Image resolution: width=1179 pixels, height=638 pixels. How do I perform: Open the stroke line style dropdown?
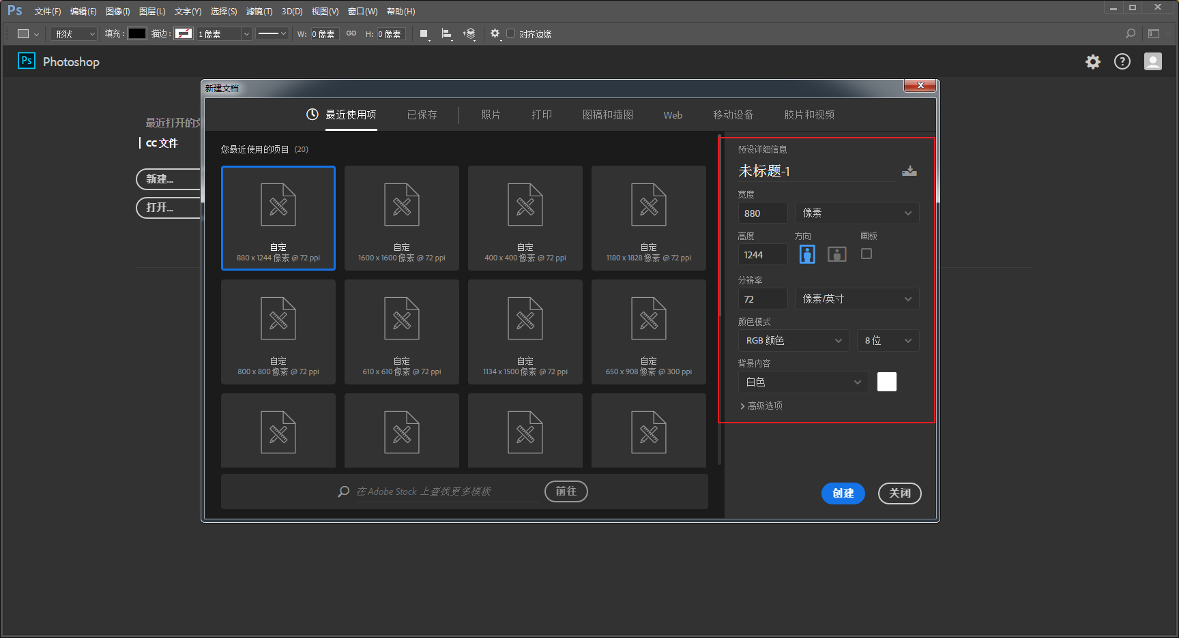click(x=272, y=33)
